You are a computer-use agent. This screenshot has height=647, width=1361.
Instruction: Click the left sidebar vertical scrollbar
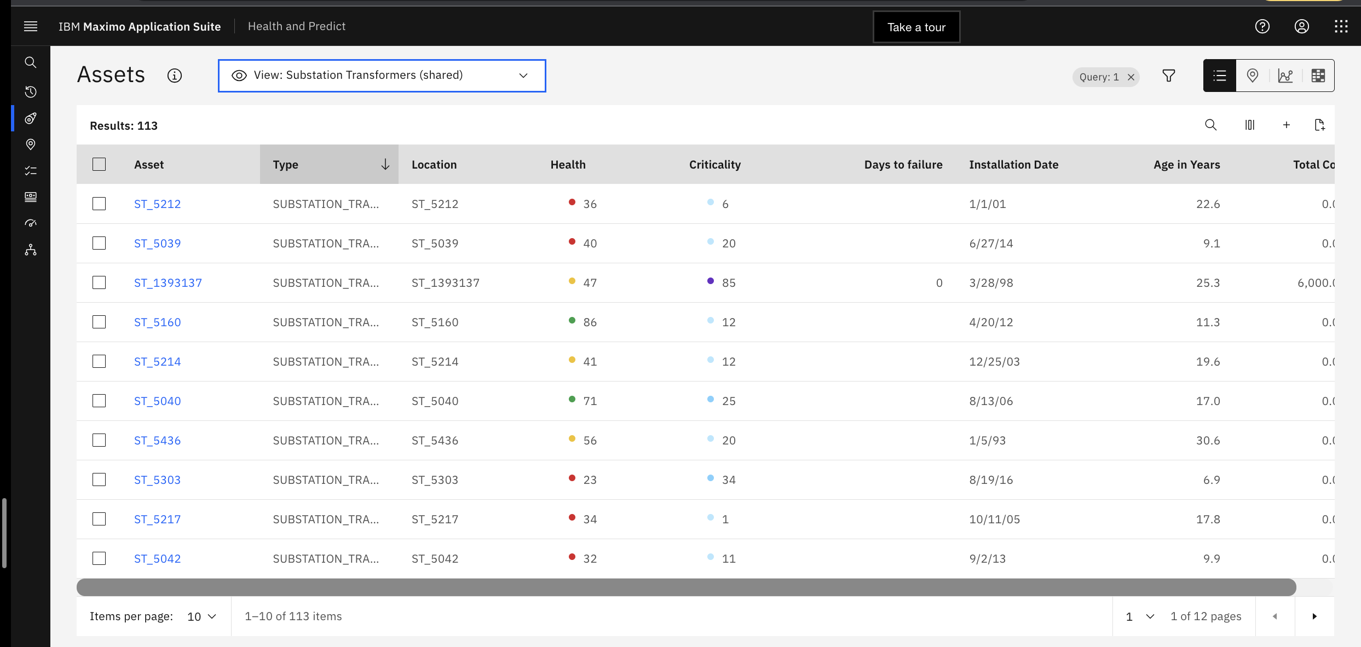click(4, 533)
